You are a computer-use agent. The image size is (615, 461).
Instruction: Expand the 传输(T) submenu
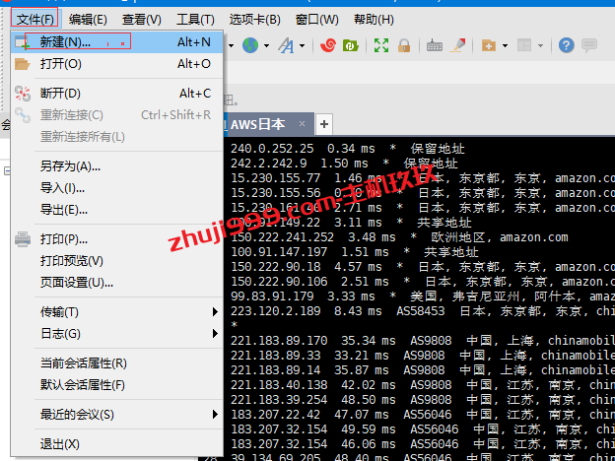coord(117,312)
